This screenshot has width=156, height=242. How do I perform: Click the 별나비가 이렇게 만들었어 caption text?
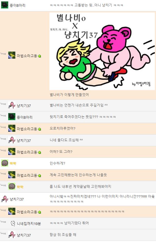[69, 95]
